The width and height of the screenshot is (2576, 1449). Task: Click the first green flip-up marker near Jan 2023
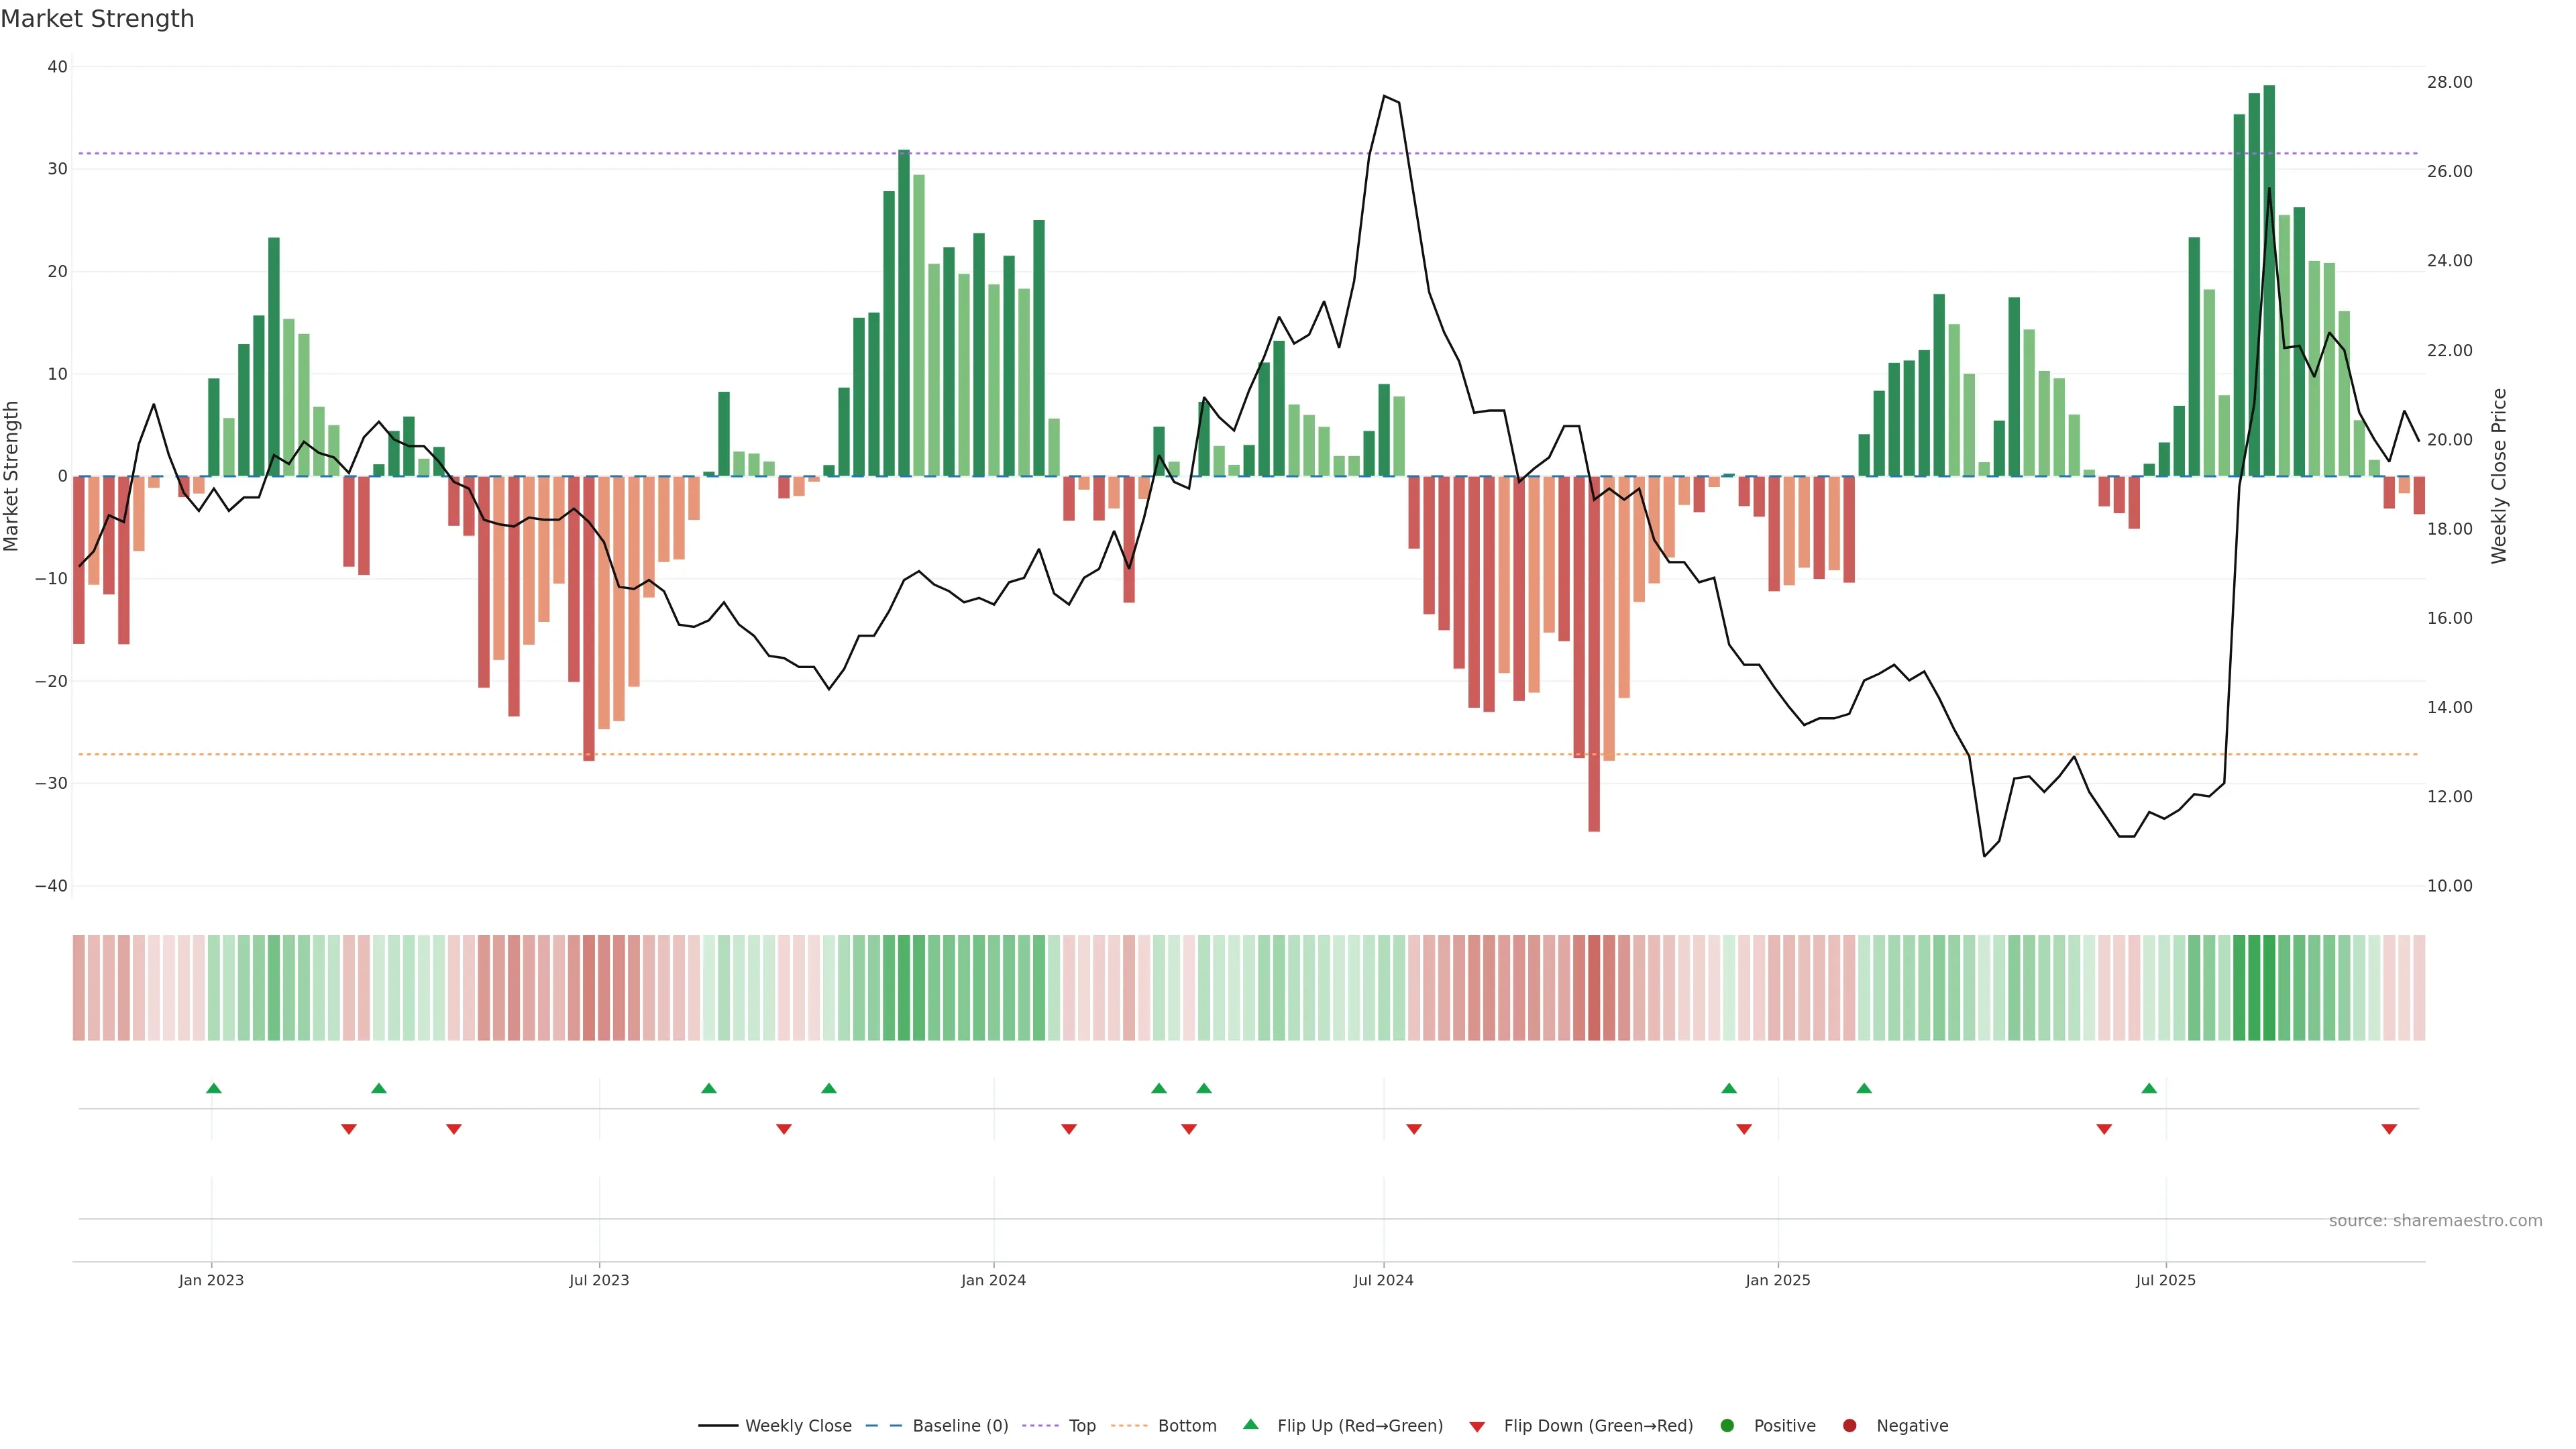coord(213,1088)
